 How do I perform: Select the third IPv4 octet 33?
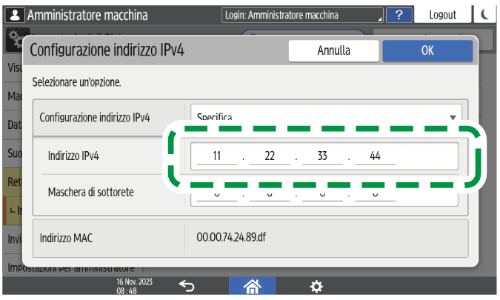pyautogui.click(x=322, y=156)
